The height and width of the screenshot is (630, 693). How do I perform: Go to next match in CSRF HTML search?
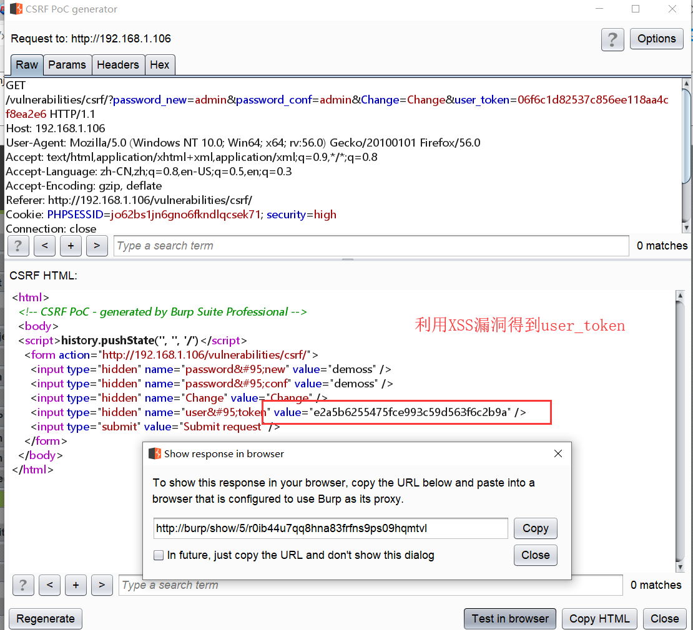[102, 585]
